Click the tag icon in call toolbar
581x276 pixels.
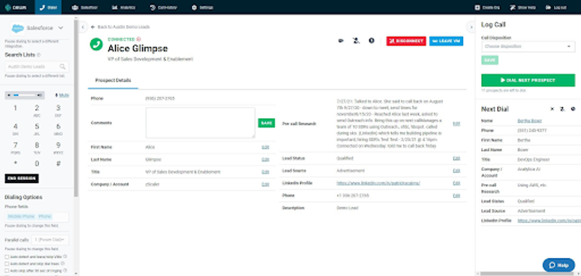[x=341, y=41]
